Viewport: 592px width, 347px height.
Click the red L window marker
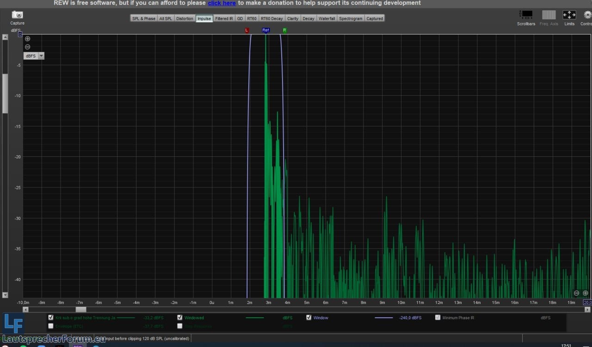247,31
